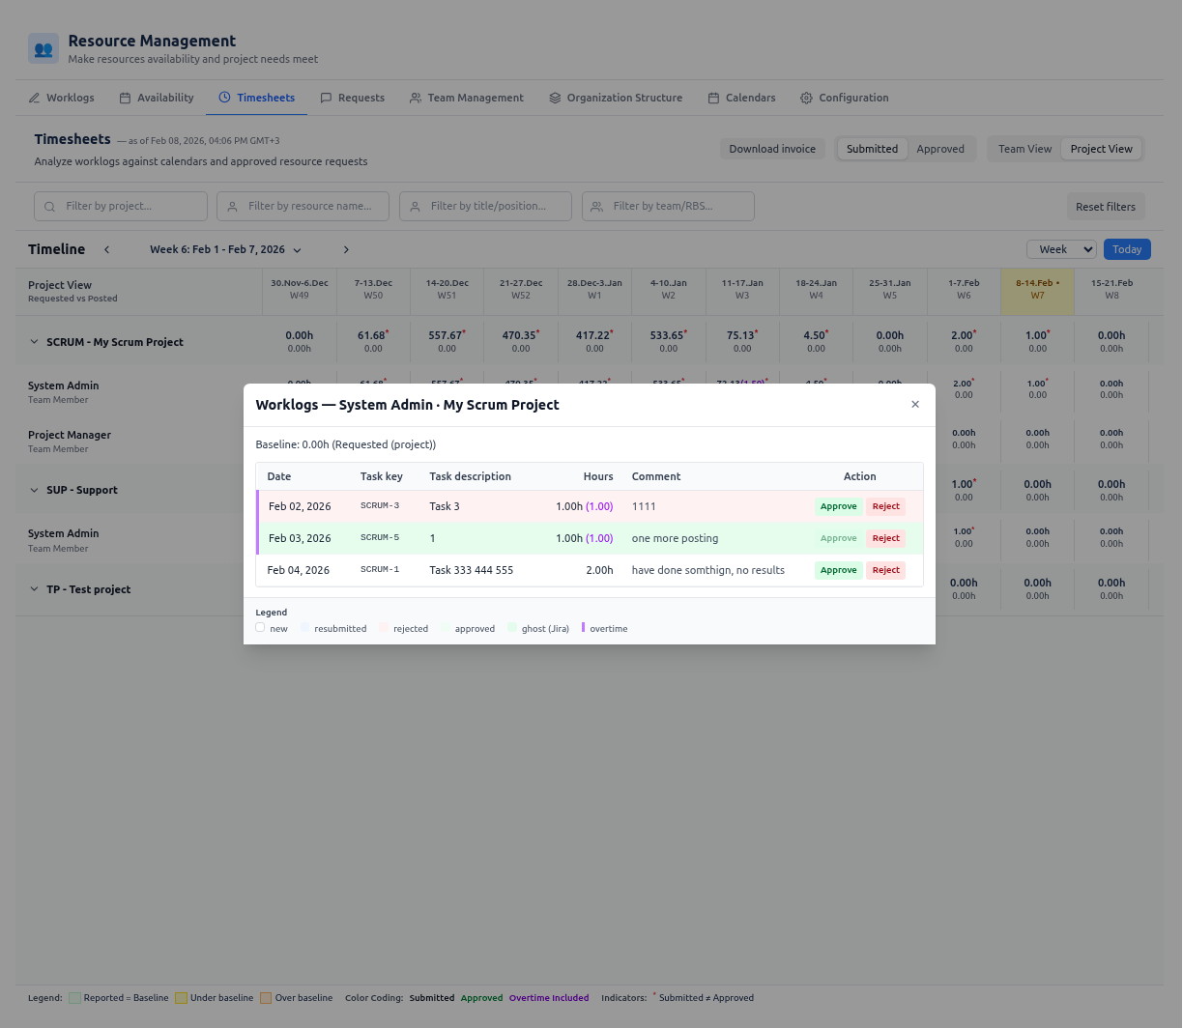The height and width of the screenshot is (1028, 1183).
Task: Open the Week interval dropdown
Action: click(x=1060, y=248)
